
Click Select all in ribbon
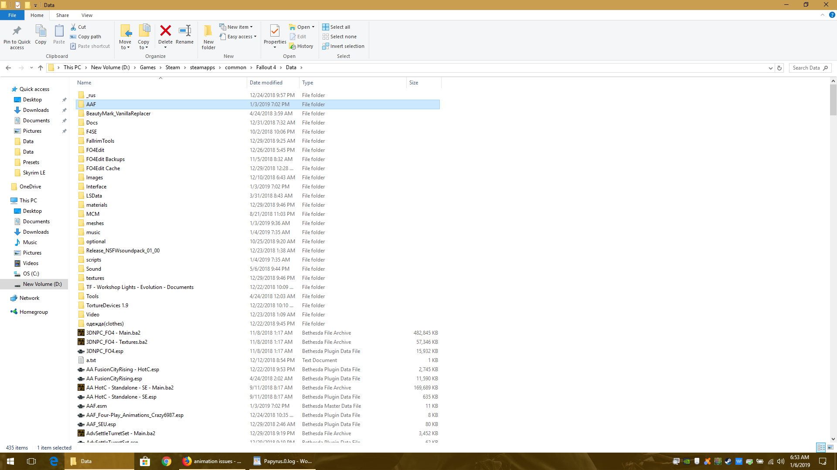point(336,27)
